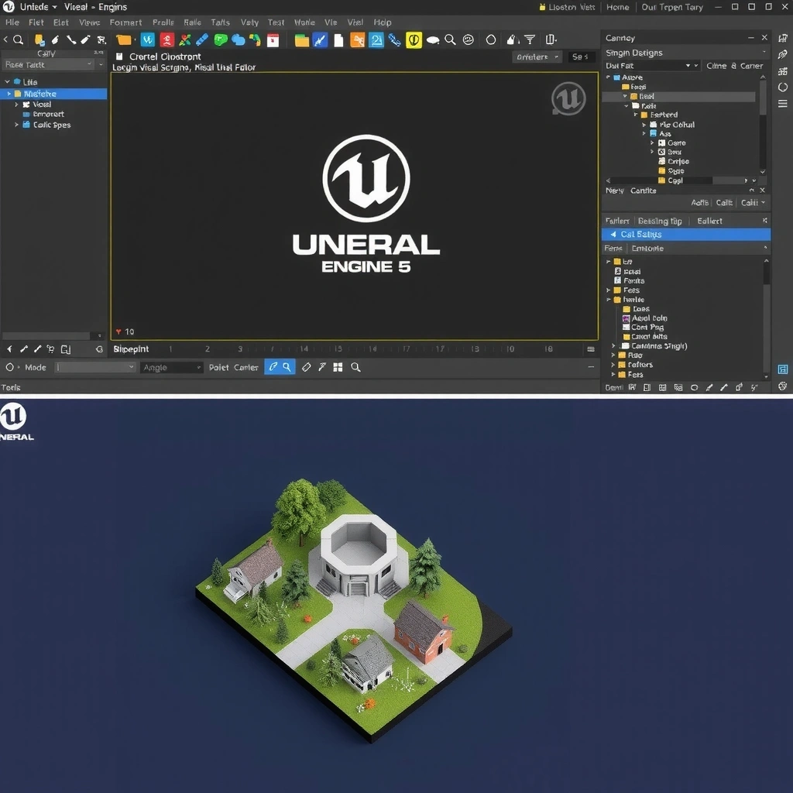Viewport: 793px width, 793px height.
Task: Open the orange folder icon in the toolbar
Action: [x=124, y=39]
